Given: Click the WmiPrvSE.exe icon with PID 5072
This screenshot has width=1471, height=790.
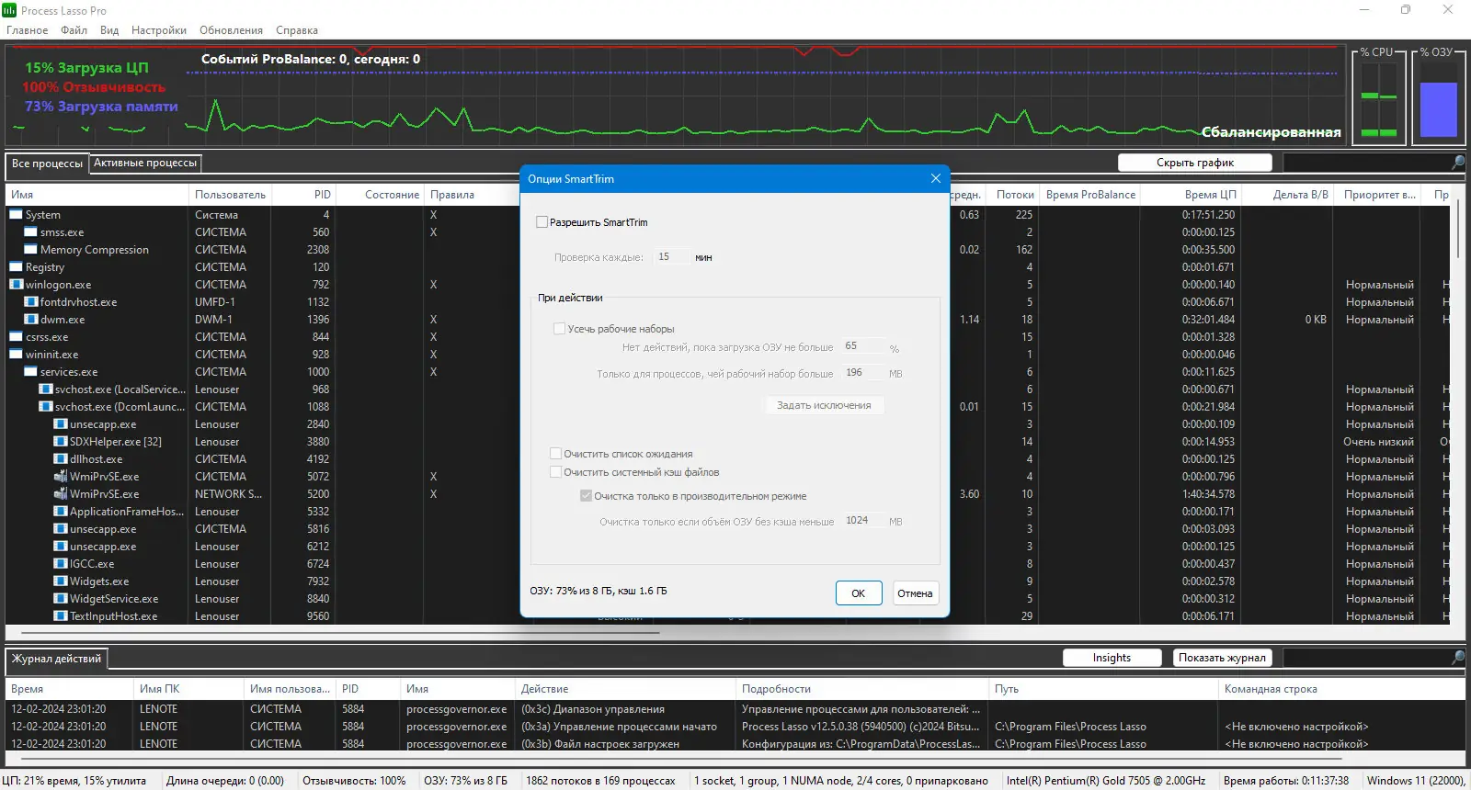Looking at the screenshot, I should (x=60, y=477).
